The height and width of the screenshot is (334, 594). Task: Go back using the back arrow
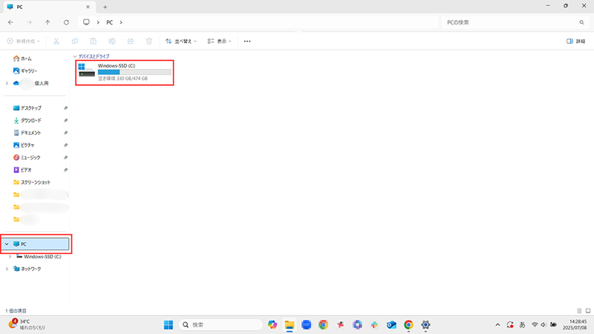[x=10, y=22]
